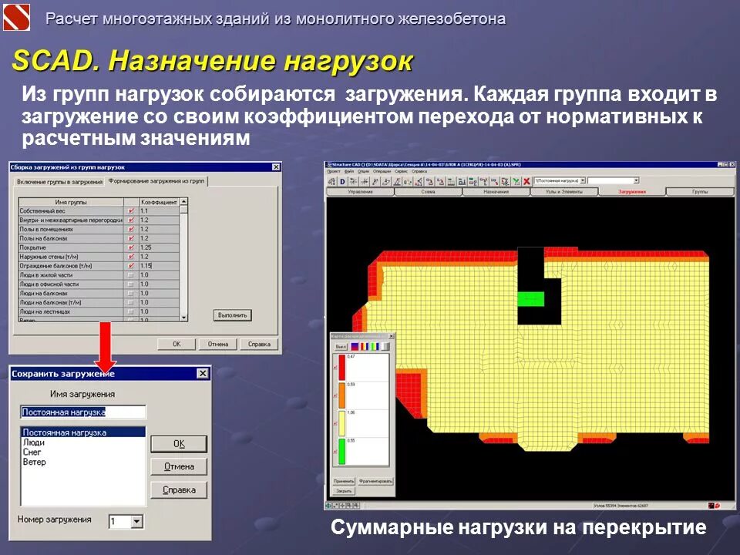Open the Номер загружения dropdown
The image size is (740, 555).
pos(136,522)
